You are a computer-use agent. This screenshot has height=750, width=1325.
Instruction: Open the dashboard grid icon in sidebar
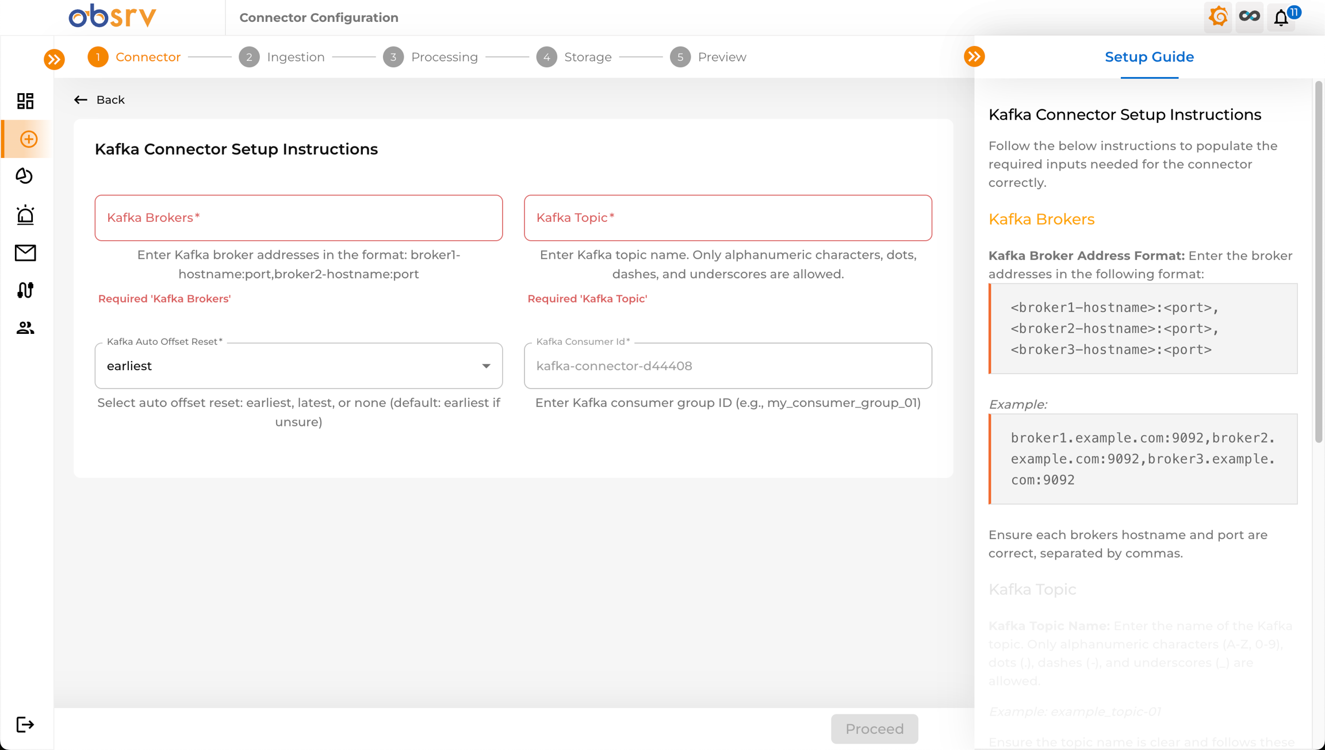pos(25,101)
